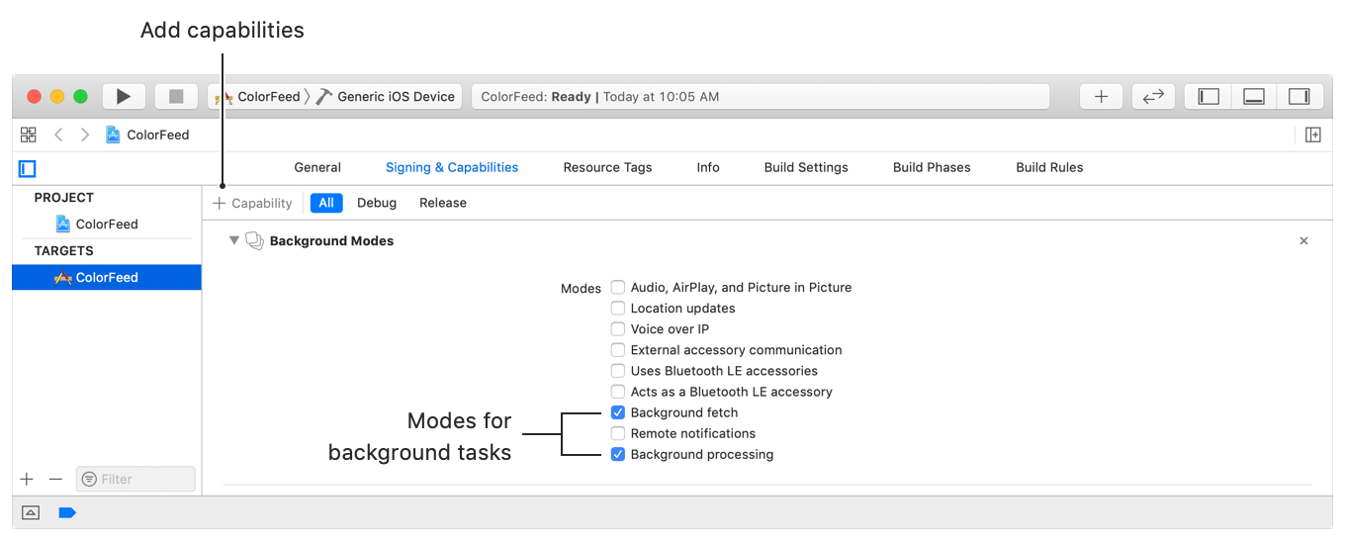Toggle the right inspector panel
The image size is (1345, 541).
click(x=1300, y=96)
